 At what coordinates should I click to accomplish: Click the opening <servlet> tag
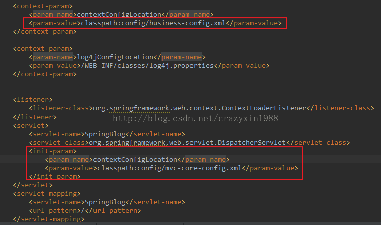[31, 126]
